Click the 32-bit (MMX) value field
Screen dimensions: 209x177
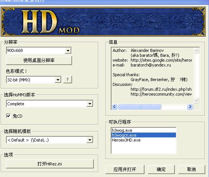[31, 80]
